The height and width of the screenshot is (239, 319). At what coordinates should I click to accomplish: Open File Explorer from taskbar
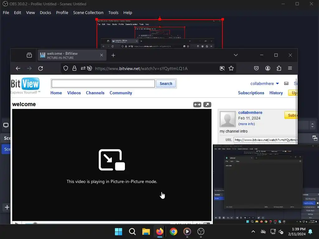(146, 232)
